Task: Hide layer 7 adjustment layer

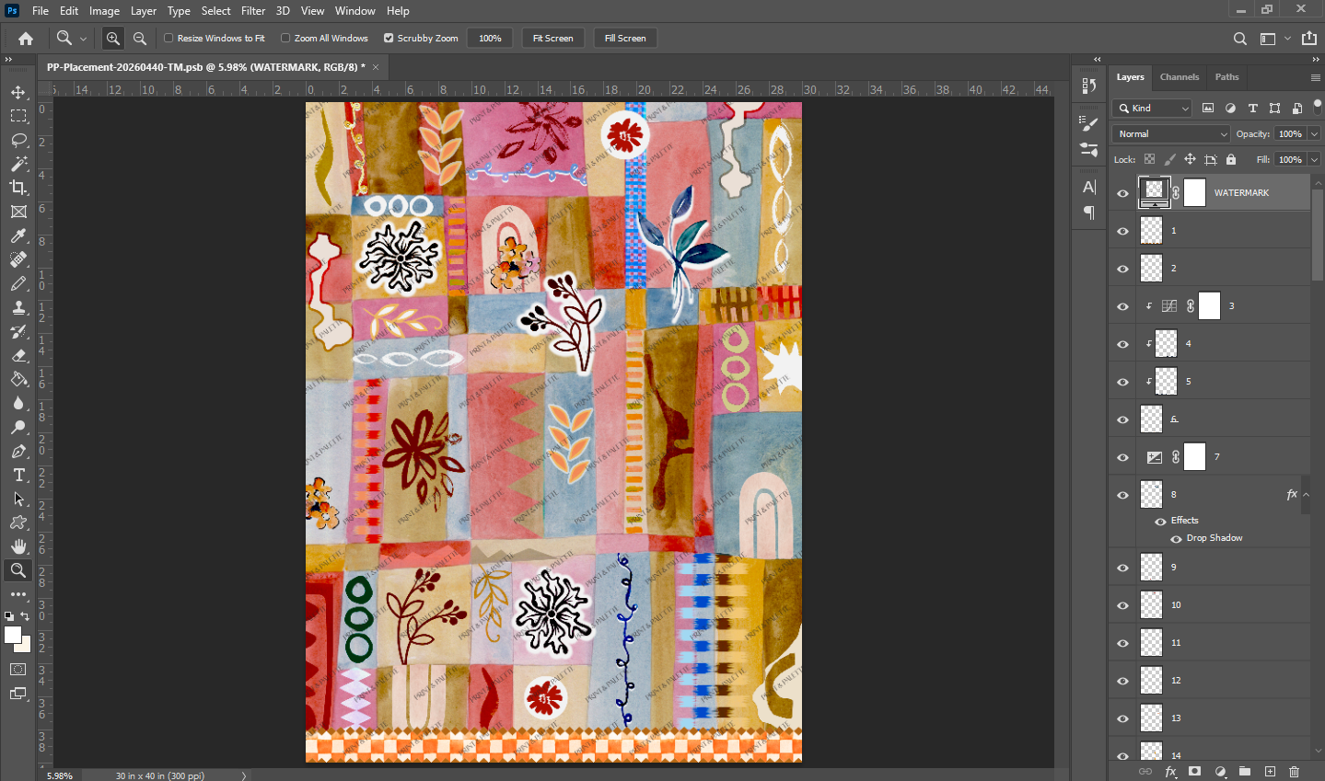Action: pos(1122,457)
